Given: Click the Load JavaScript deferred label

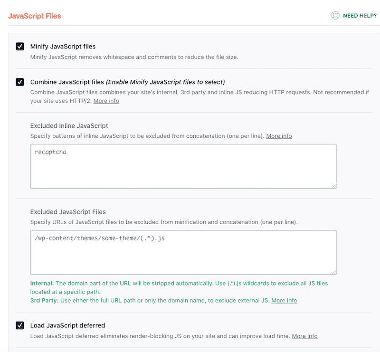Looking at the screenshot, I should pyautogui.click(x=67, y=325).
